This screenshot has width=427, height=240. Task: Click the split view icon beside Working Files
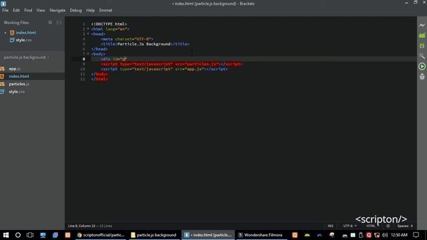59,23
